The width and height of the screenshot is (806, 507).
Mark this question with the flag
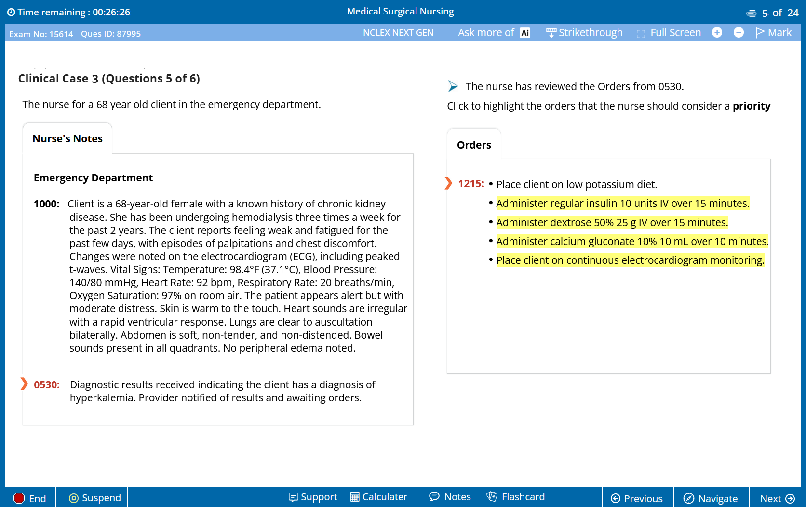click(773, 32)
